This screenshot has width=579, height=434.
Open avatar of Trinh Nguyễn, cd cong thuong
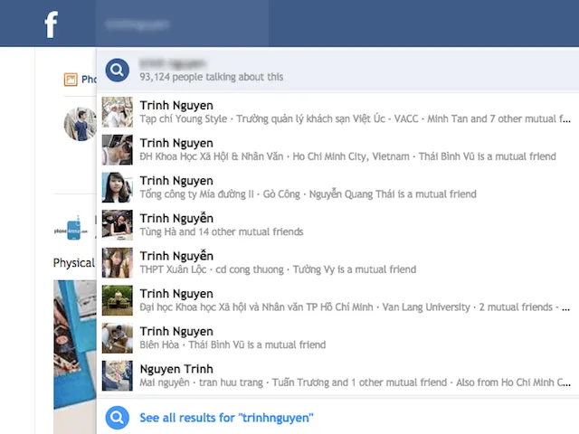(x=118, y=263)
